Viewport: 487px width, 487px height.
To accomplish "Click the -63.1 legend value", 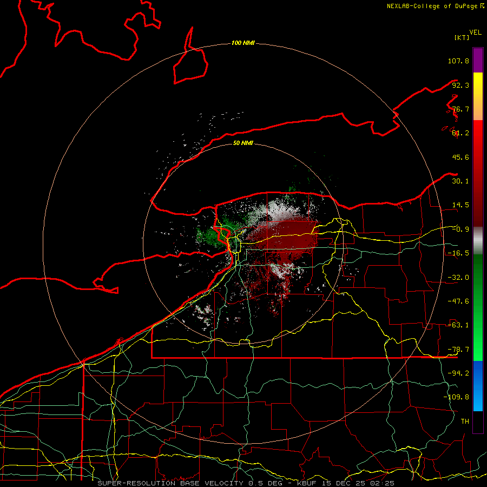I will [x=458, y=325].
